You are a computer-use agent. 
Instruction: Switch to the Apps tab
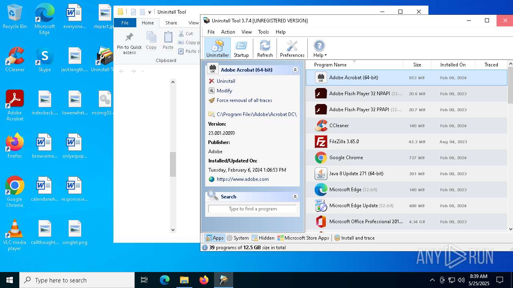point(214,238)
